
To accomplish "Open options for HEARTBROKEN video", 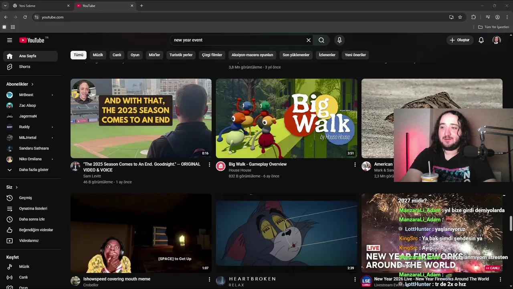I will point(355,279).
